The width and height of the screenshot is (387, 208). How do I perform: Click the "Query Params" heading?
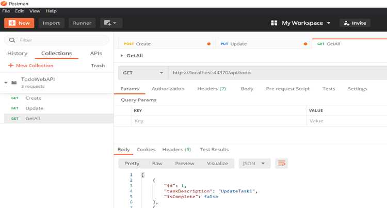(139, 100)
